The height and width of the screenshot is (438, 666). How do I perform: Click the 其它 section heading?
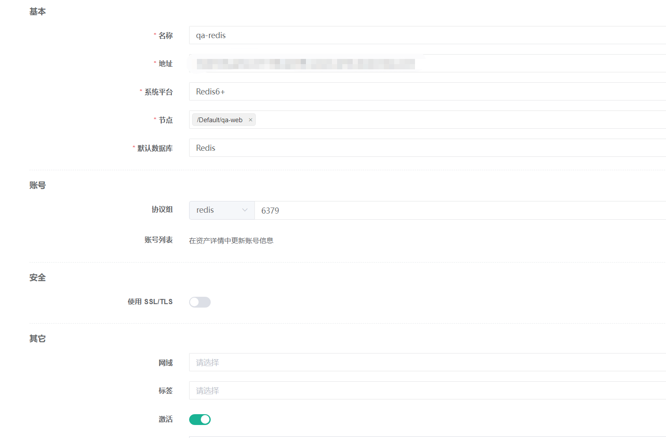pos(37,338)
